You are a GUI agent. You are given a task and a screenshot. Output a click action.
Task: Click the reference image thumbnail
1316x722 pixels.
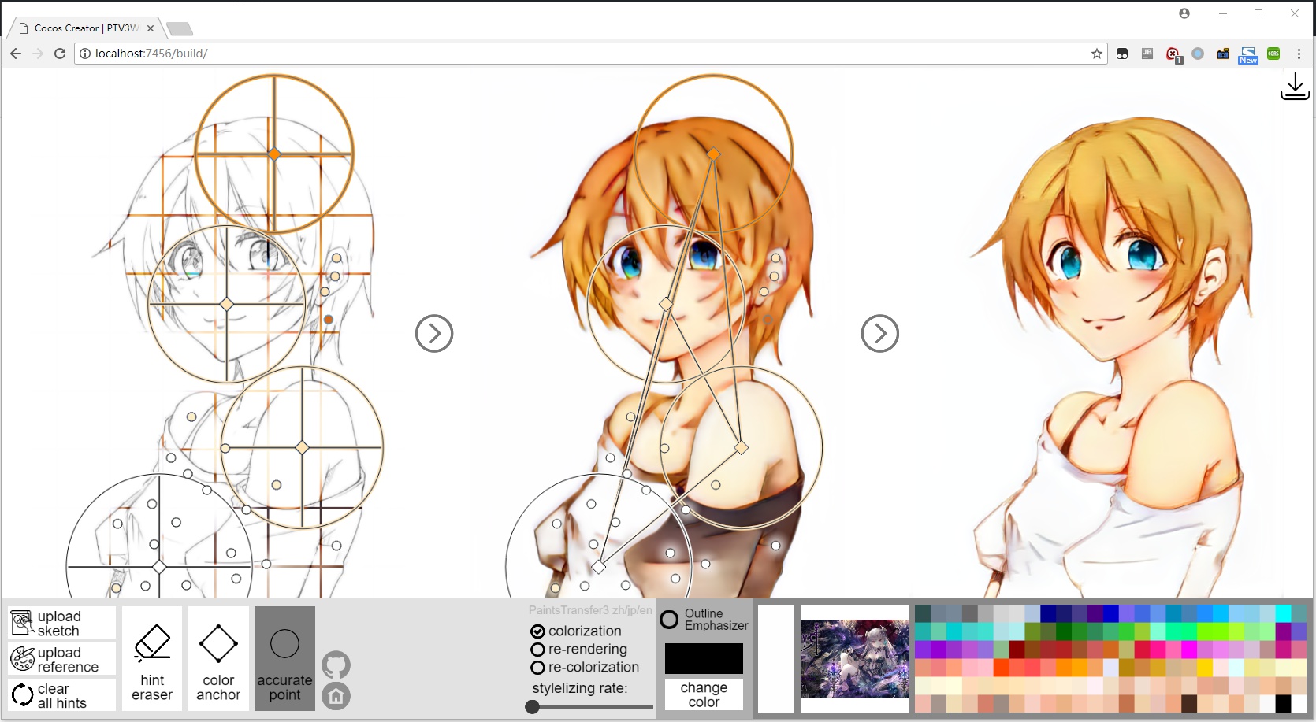(855, 659)
